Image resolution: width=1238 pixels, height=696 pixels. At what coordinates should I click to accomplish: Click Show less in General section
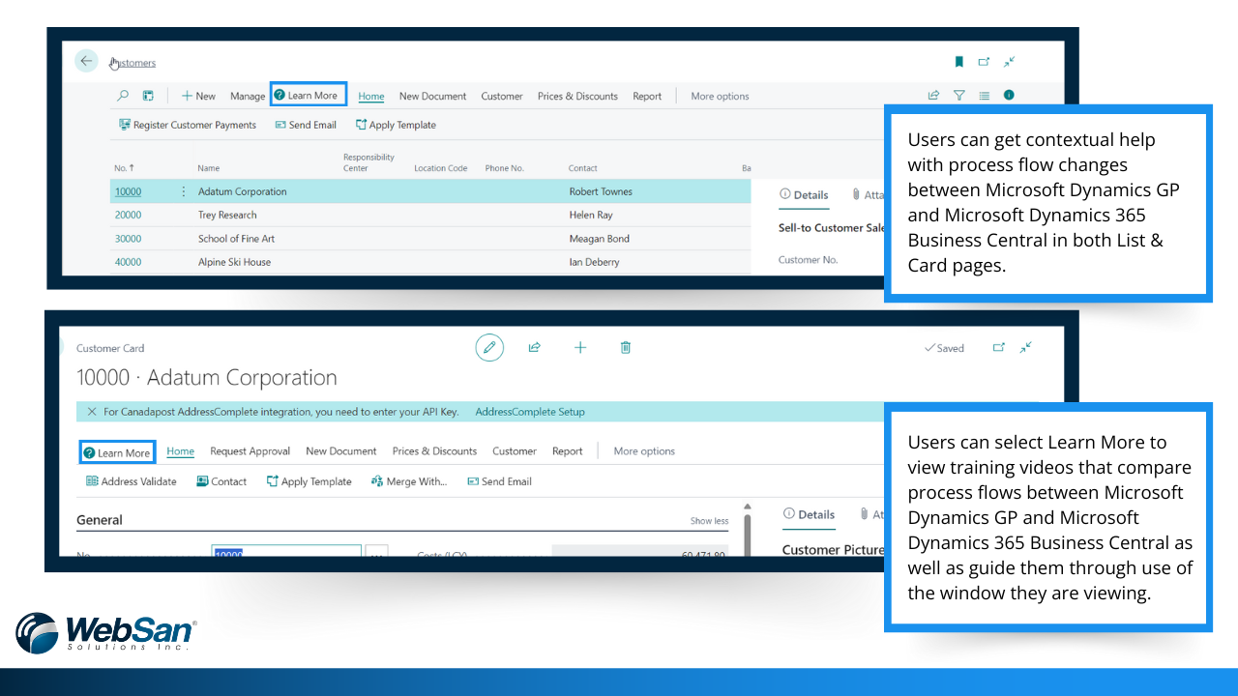pos(709,521)
